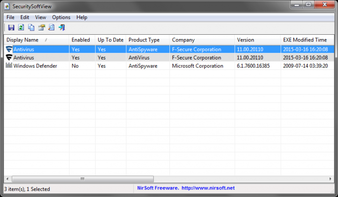This screenshot has width=338, height=197.
Task: Sort by the EXE Modified Time column header
Action: click(x=308, y=40)
